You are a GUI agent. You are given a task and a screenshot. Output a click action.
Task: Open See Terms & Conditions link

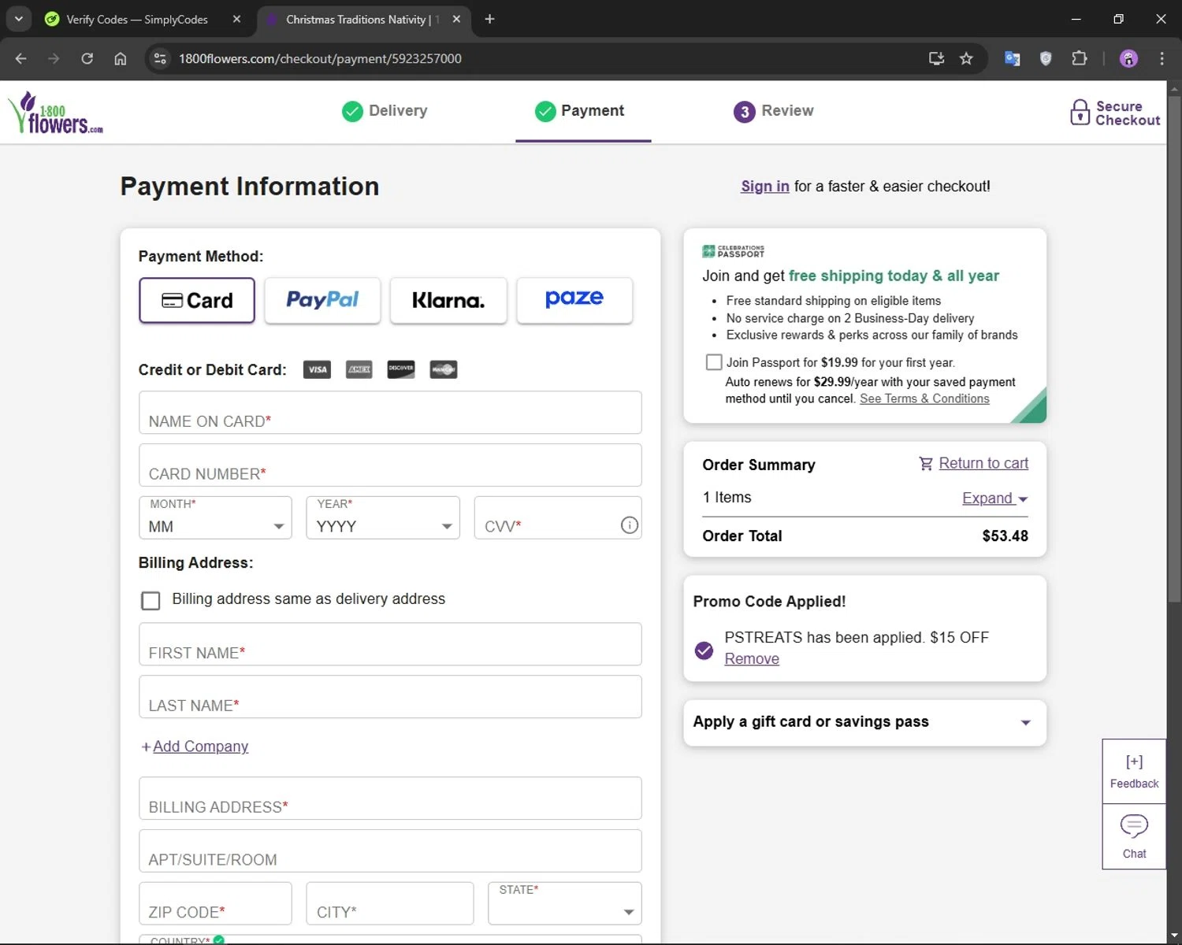point(924,398)
